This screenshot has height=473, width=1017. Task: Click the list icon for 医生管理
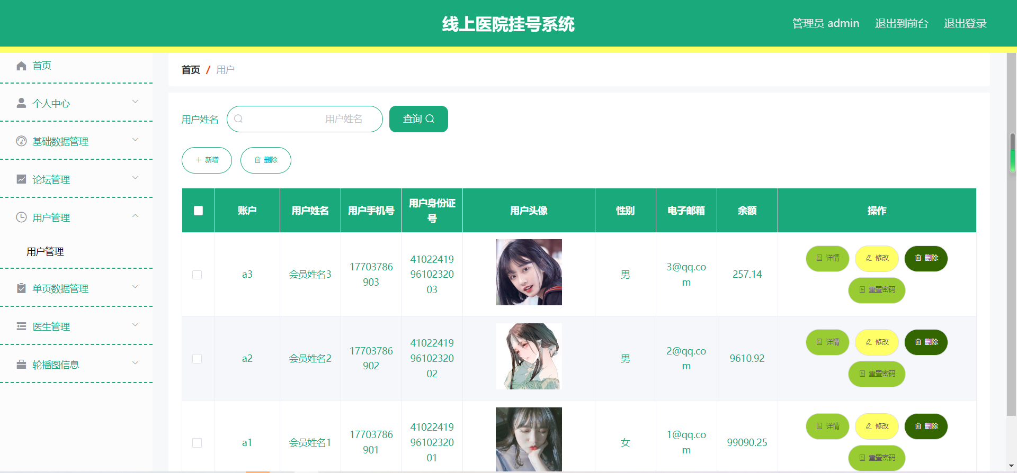click(x=21, y=326)
